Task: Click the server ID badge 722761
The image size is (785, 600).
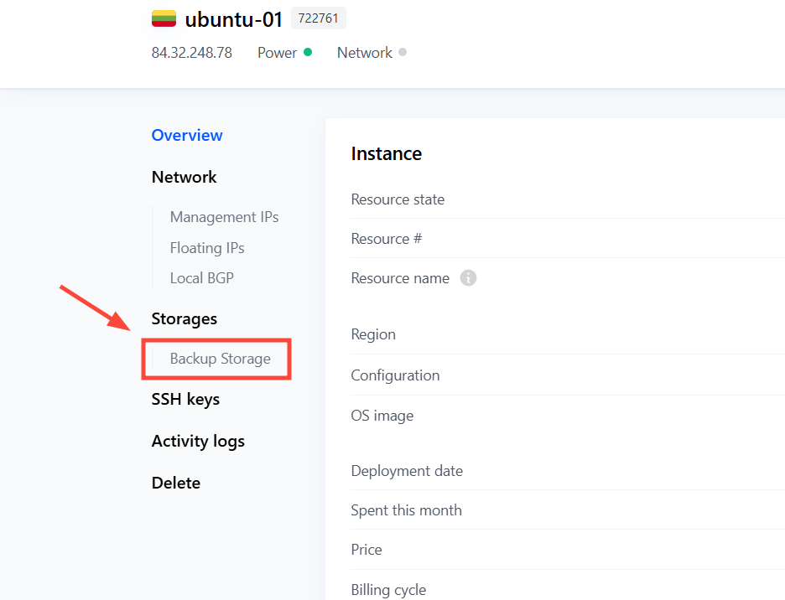Action: coord(318,18)
